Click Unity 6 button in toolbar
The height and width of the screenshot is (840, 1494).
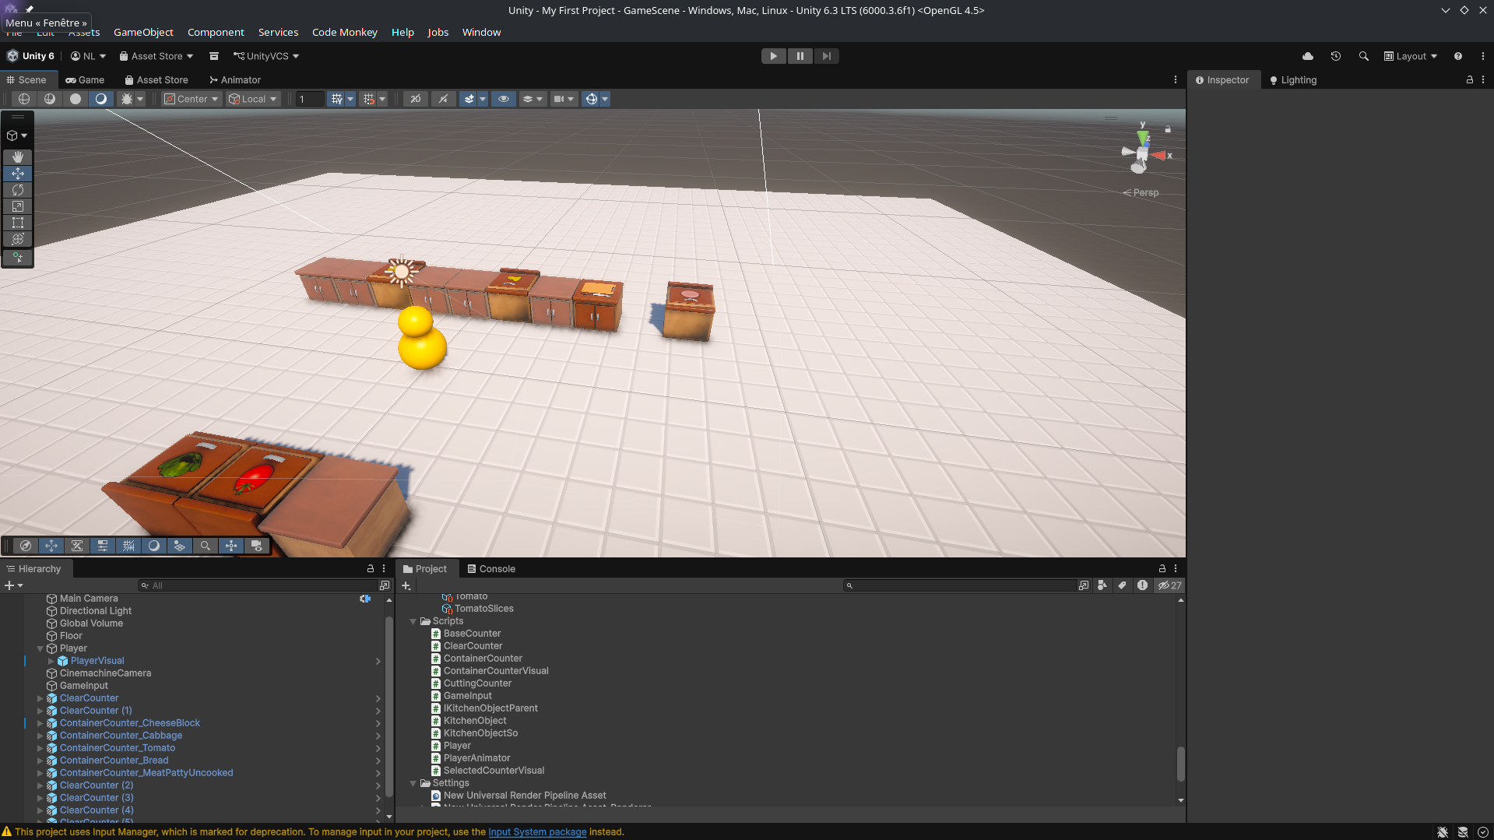tap(31, 56)
